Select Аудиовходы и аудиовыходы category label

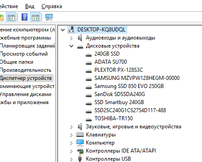coord(121,38)
